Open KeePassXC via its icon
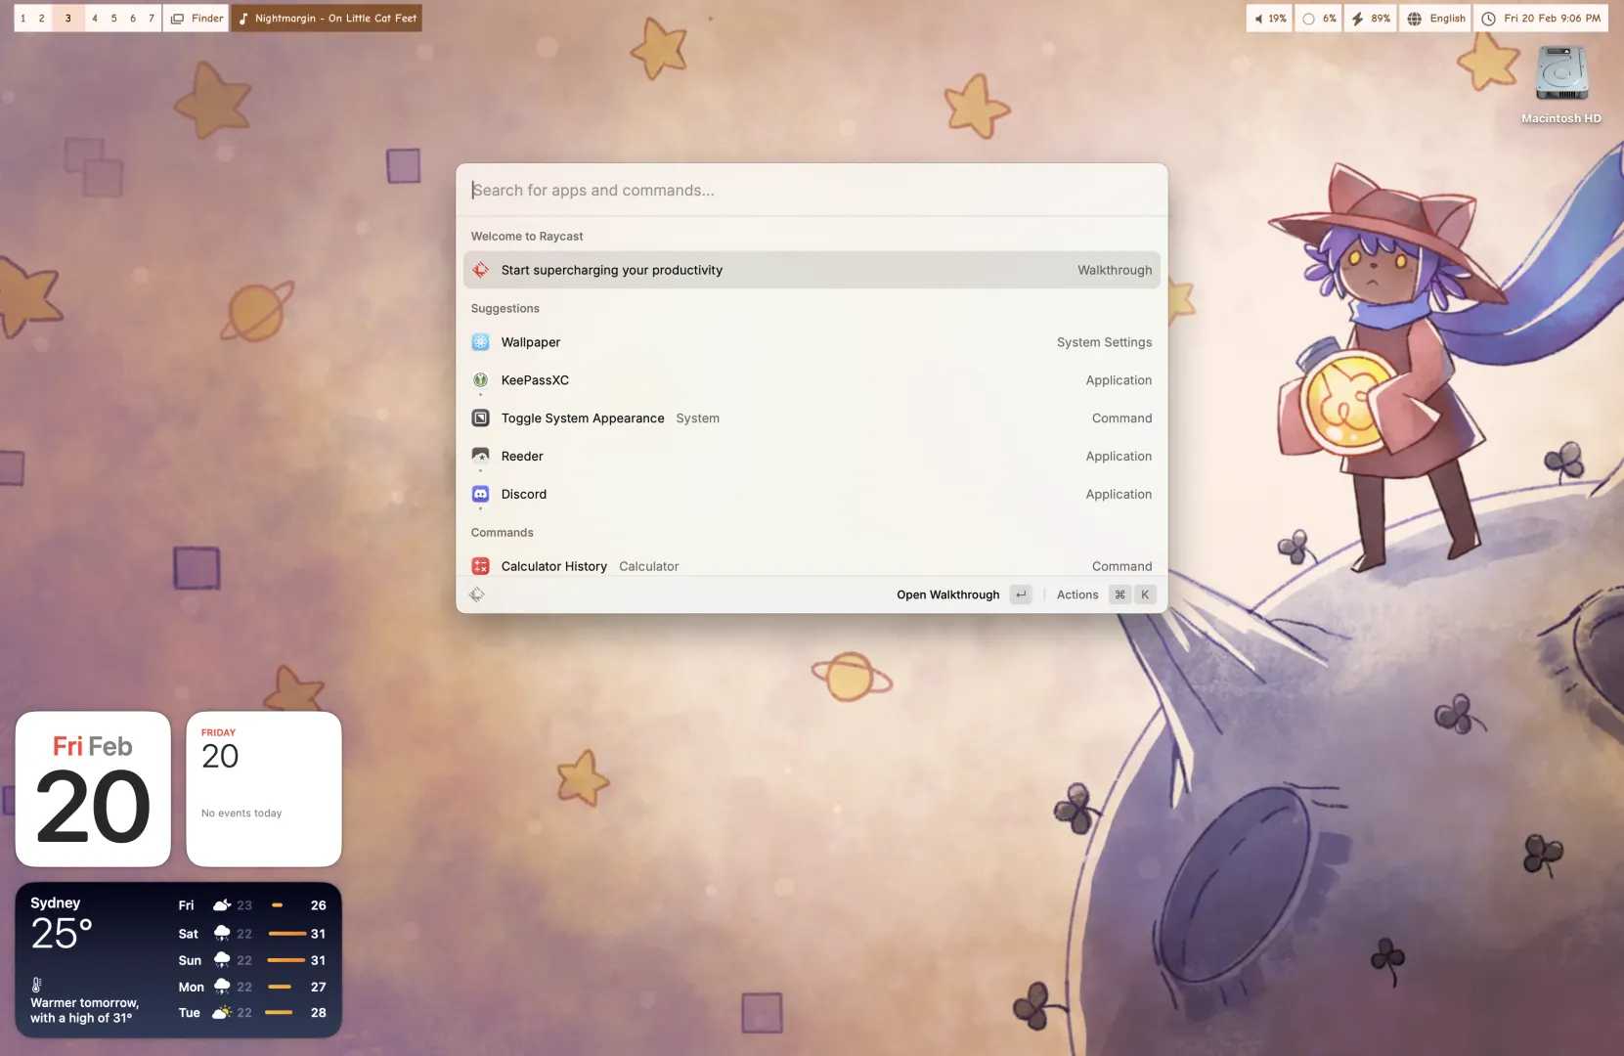Image resolution: width=1624 pixels, height=1056 pixels. [480, 380]
